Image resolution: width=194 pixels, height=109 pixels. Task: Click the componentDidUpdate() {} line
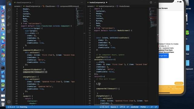click(34, 69)
